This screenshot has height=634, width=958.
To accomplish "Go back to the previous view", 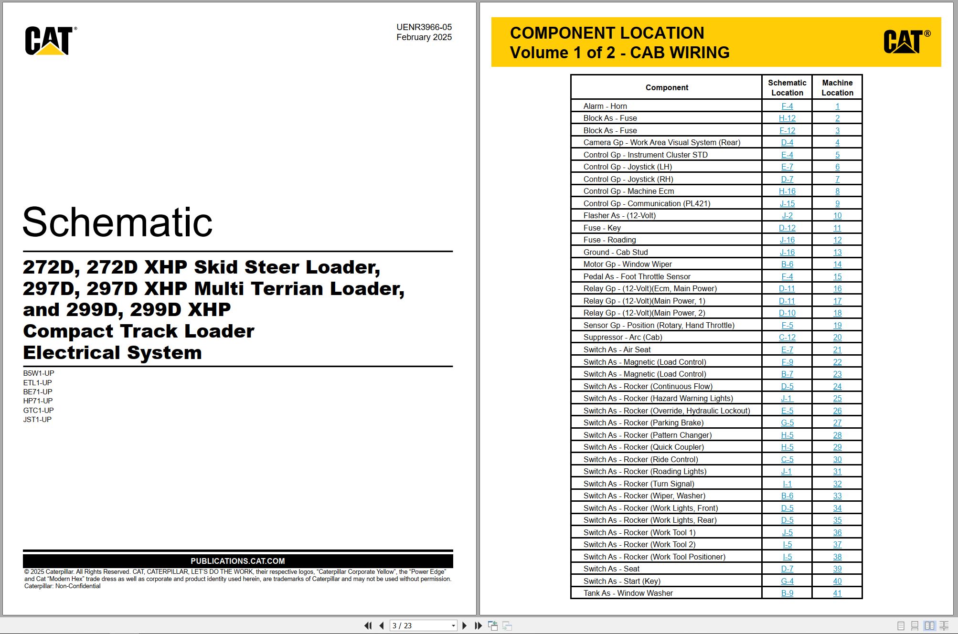I will (493, 625).
